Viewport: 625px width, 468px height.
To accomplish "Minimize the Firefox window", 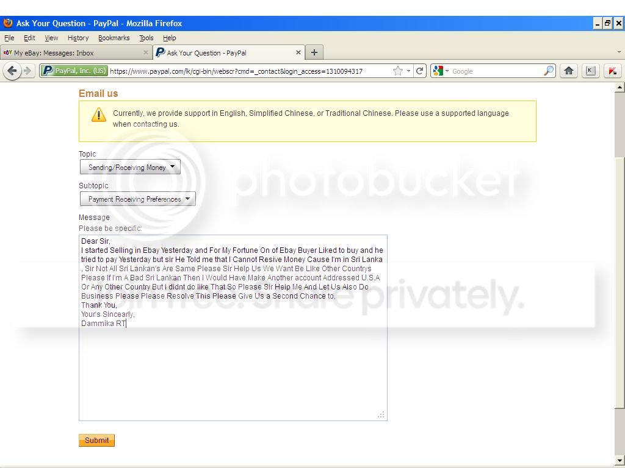I will tap(597, 24).
